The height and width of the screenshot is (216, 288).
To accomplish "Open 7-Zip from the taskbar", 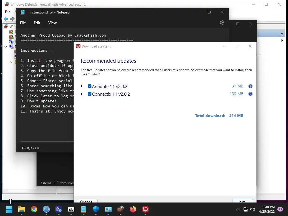I will pyautogui.click(x=71, y=209).
